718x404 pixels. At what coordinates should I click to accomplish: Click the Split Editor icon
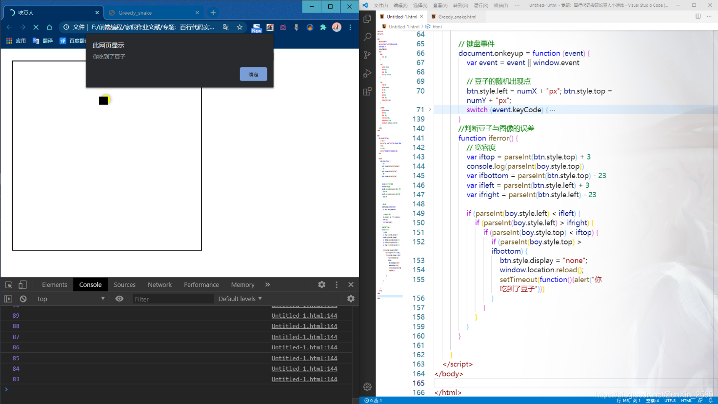(x=698, y=16)
